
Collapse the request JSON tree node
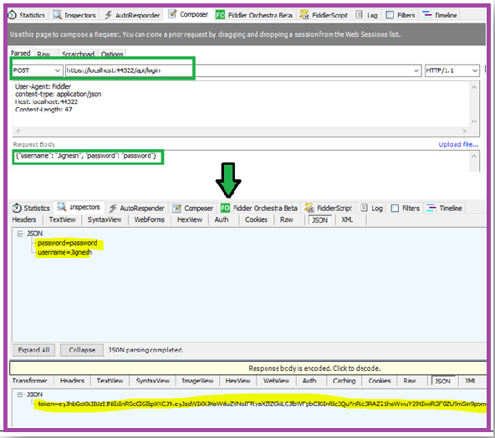[20, 234]
